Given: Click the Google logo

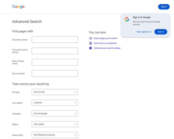Looking at the screenshot, I should 18,7.
